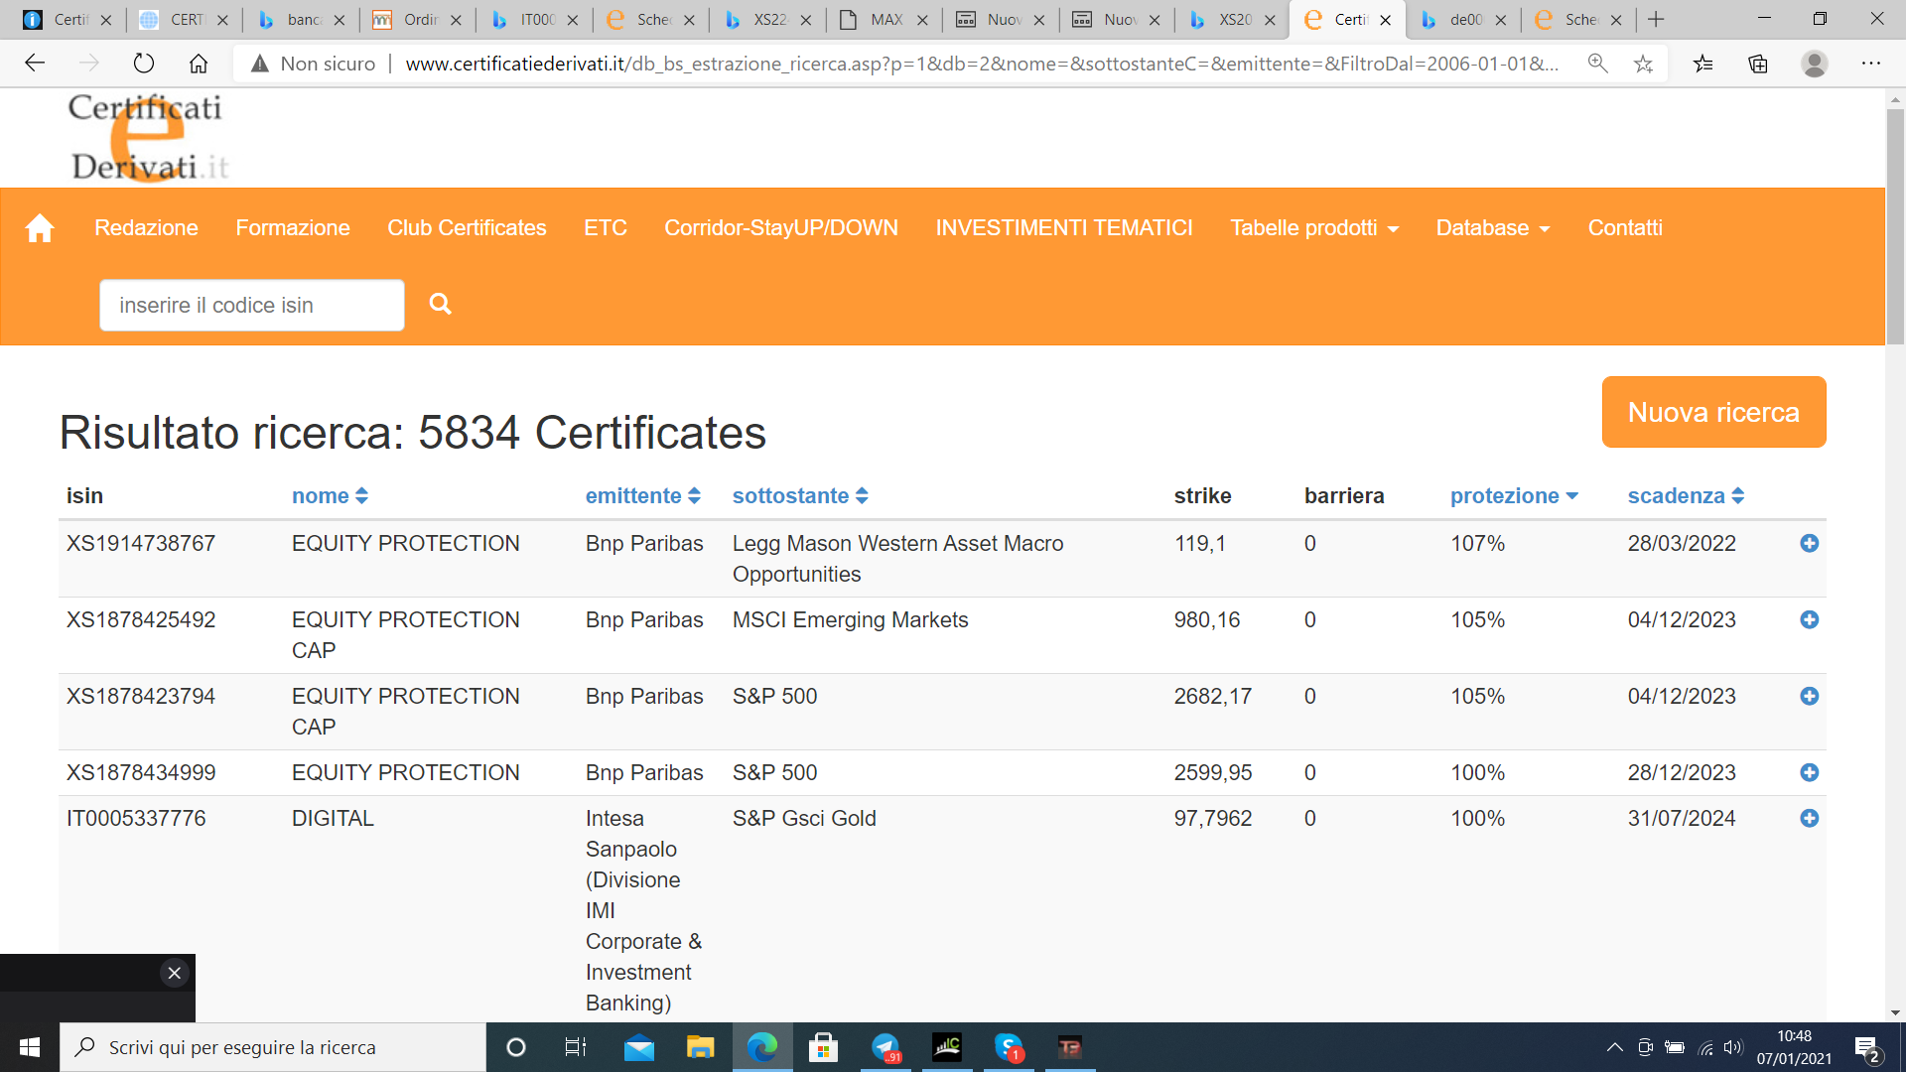
Task: Click the ISIN search magnifier icon
Action: click(x=440, y=304)
